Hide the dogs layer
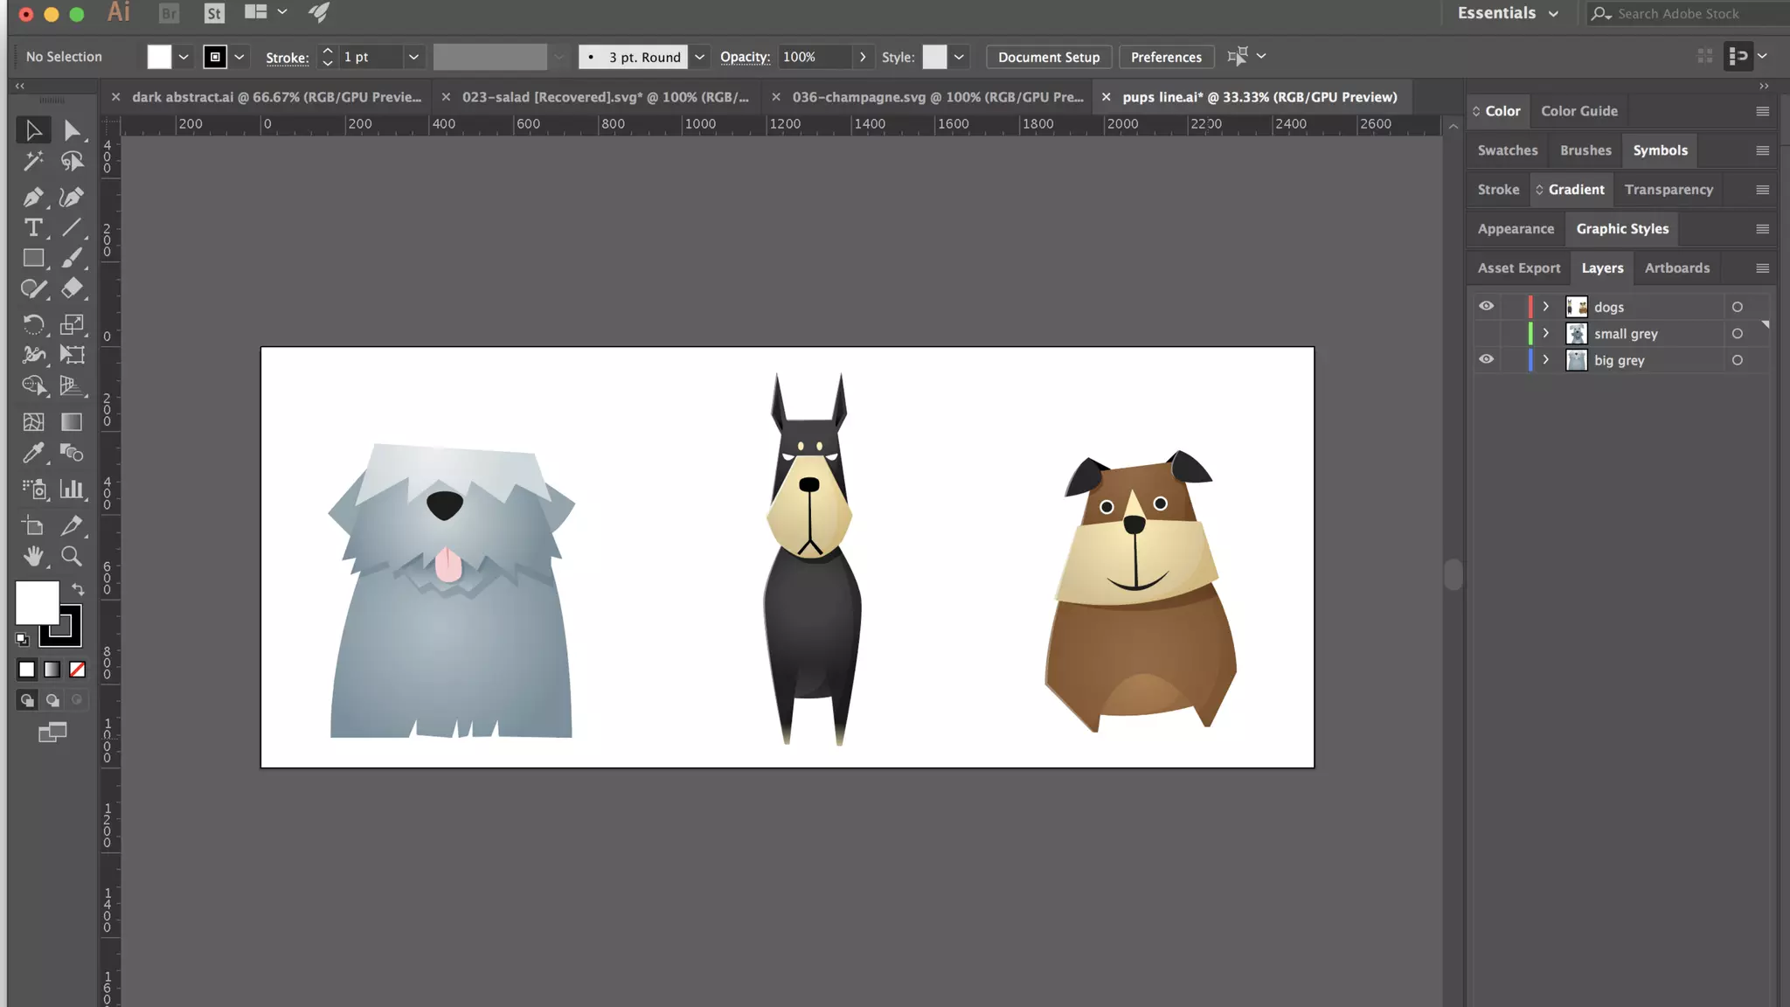1790x1007 pixels. [1486, 307]
